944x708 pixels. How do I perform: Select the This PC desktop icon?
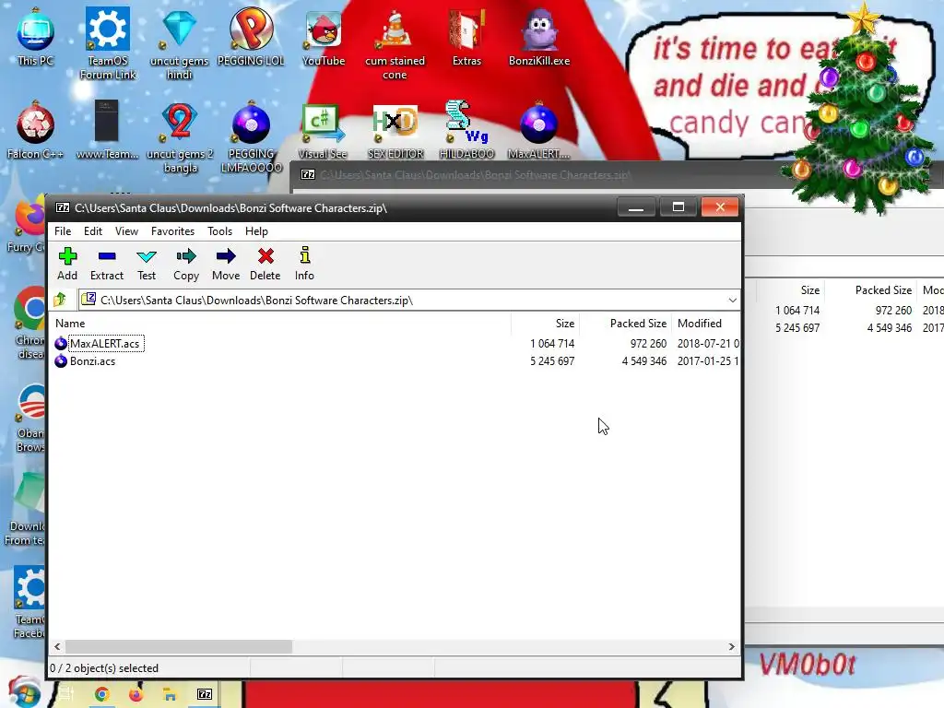point(36,37)
